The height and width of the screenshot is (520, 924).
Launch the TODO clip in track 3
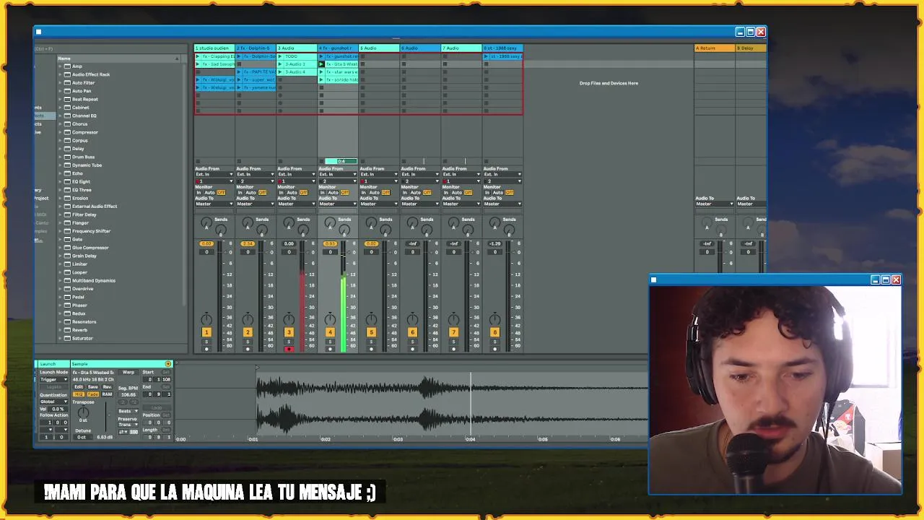coord(280,56)
